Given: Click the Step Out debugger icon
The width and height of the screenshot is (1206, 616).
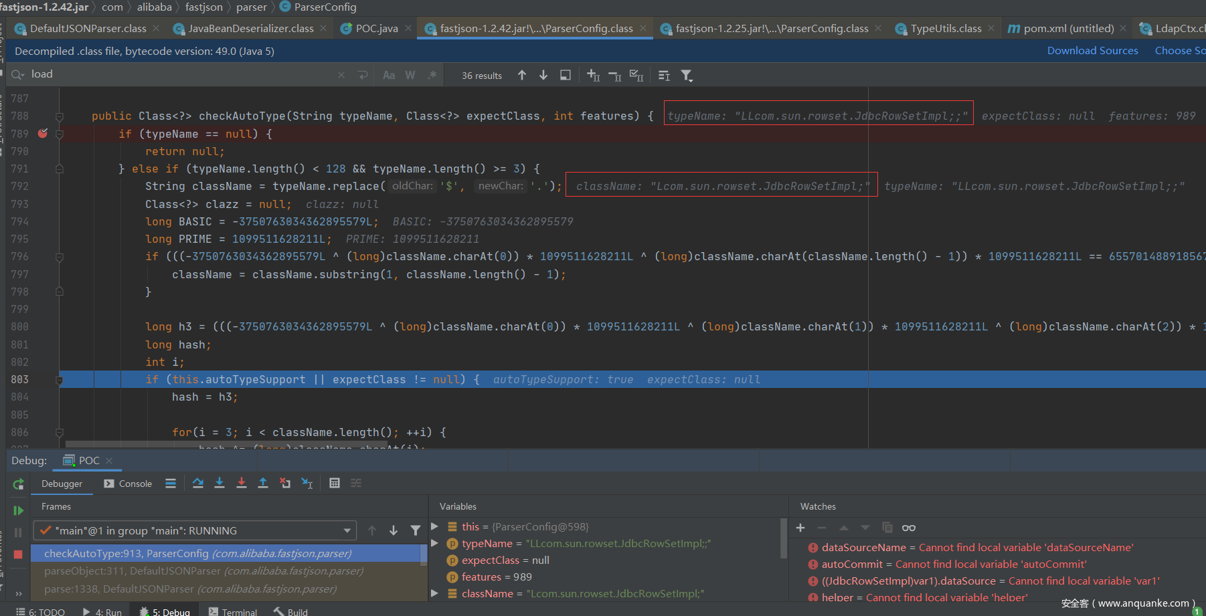Looking at the screenshot, I should pyautogui.click(x=263, y=483).
